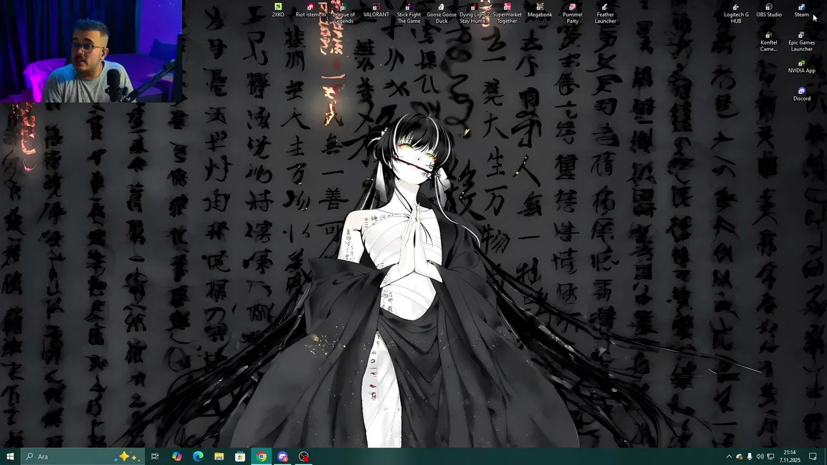Expand the hidden system tray icons
The width and height of the screenshot is (827, 465).
(x=729, y=457)
